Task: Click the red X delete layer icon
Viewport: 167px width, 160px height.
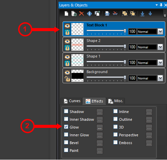Action: [81, 14]
